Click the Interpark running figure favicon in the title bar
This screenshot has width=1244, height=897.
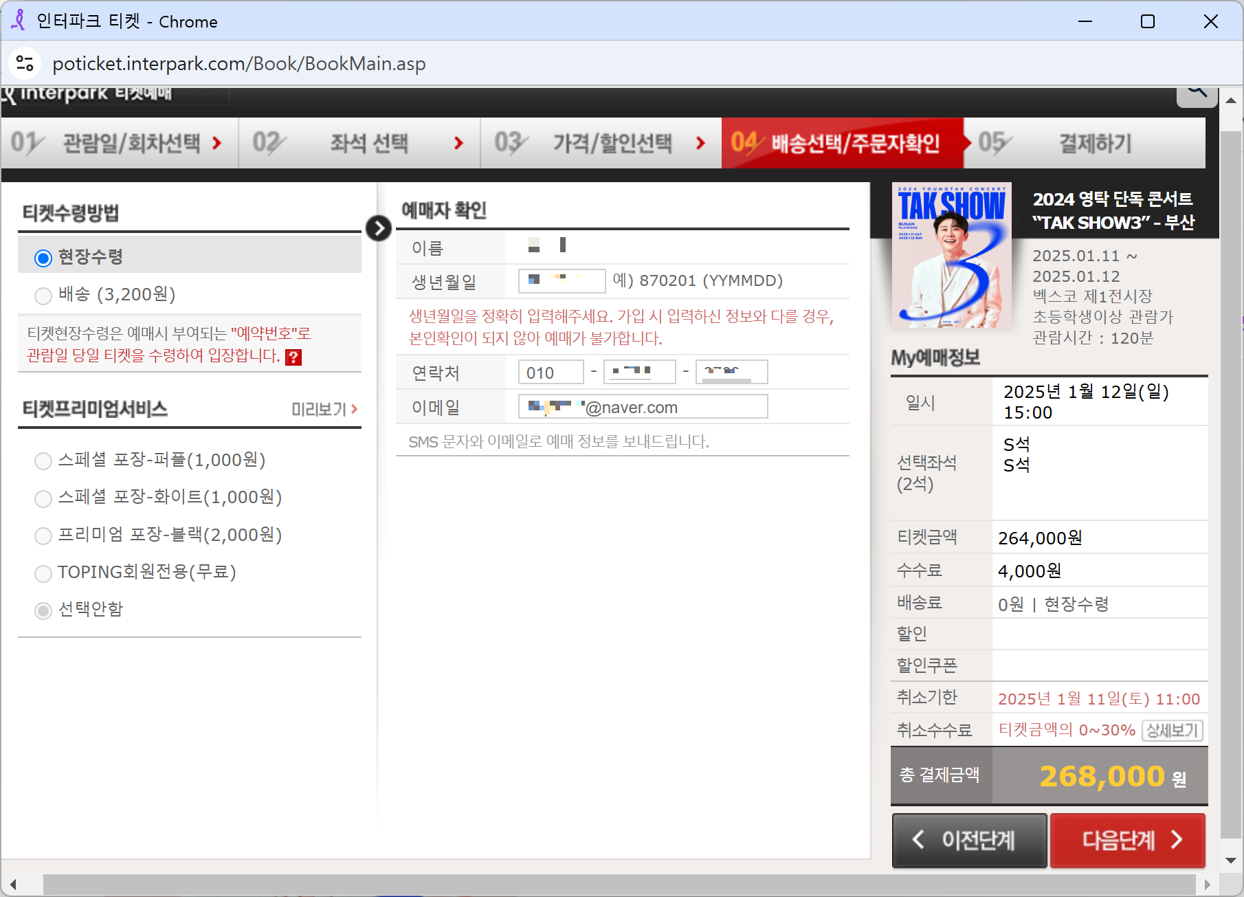tap(19, 21)
